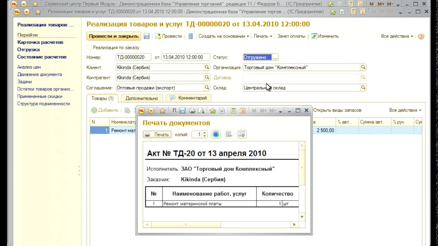Click the vertical scrollbar of the print preview
438x246 pixels.
tap(302, 181)
